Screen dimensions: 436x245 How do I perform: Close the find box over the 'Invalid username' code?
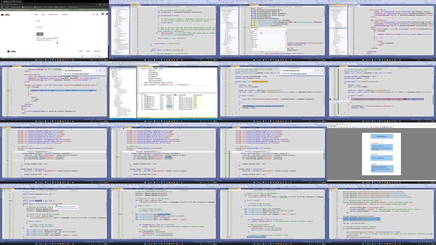(322, 71)
